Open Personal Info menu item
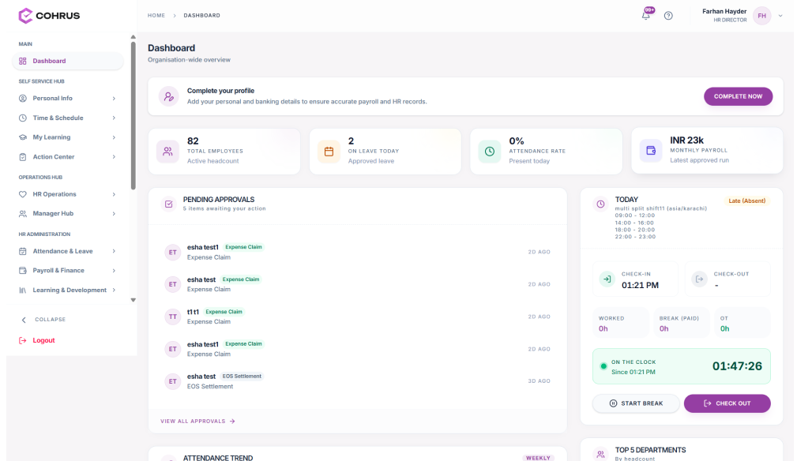 [68, 99]
